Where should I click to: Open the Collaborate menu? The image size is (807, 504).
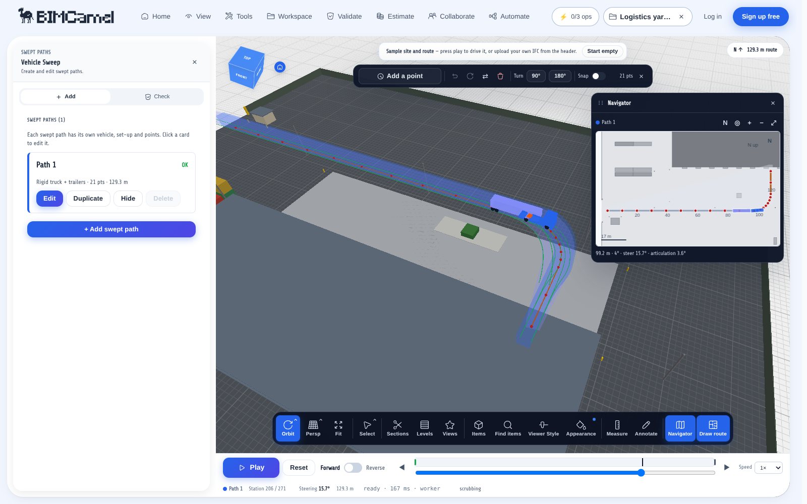pyautogui.click(x=451, y=17)
